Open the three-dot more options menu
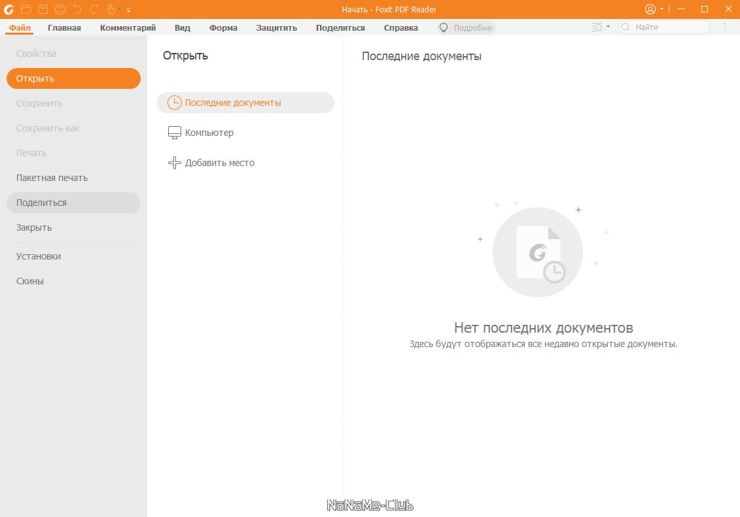The width and height of the screenshot is (740, 517). pyautogui.click(x=725, y=27)
